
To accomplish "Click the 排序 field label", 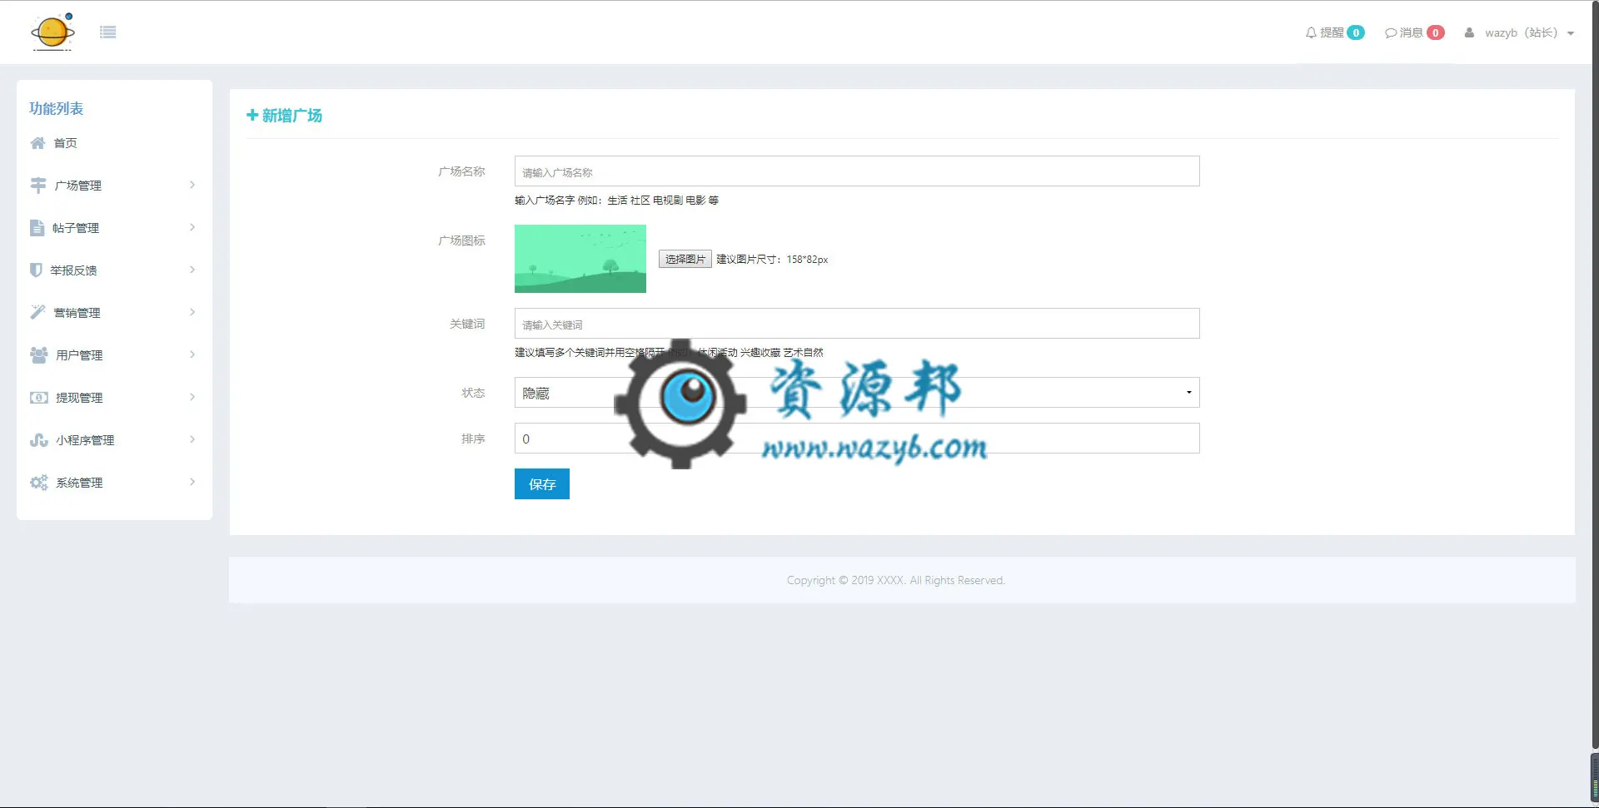I will pyautogui.click(x=474, y=439).
